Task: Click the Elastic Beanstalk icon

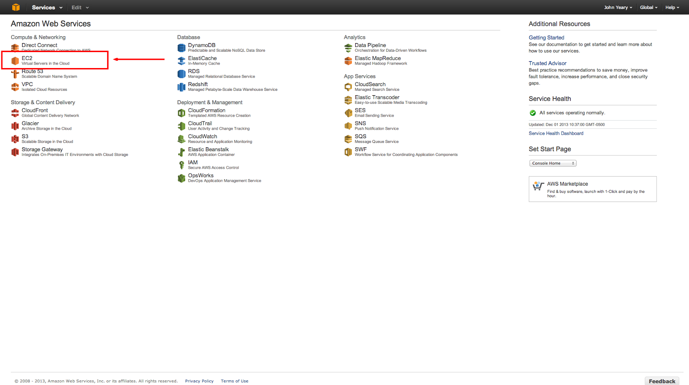Action: pos(182,152)
